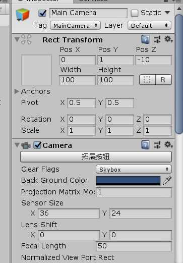Expand the Anchors section
The width and height of the screenshot is (183, 263).
point(17,91)
